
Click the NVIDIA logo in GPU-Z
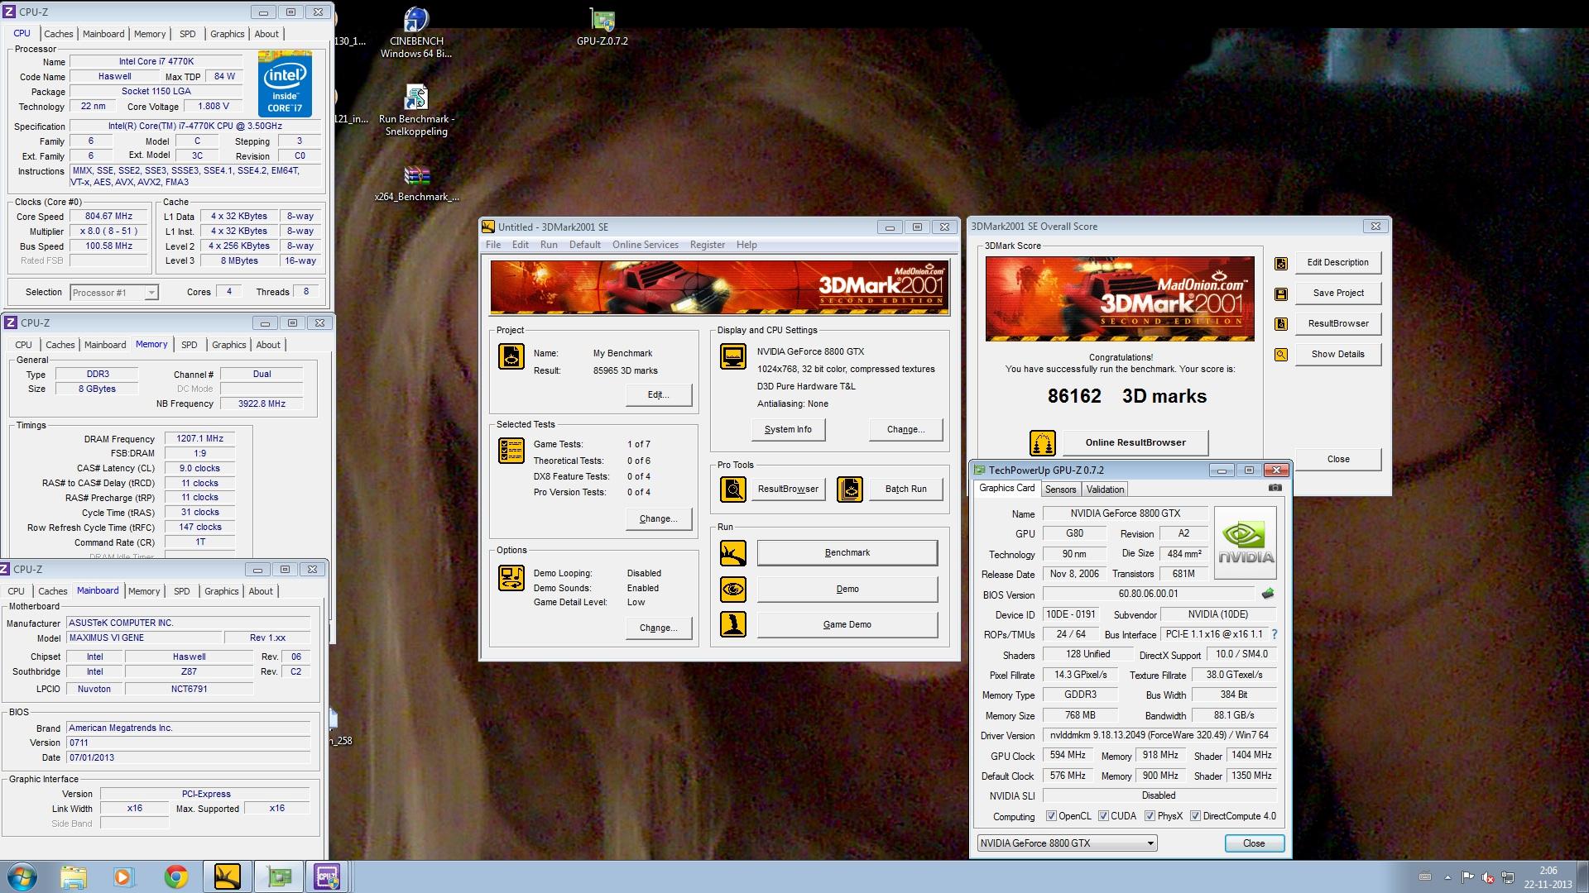pyautogui.click(x=1245, y=543)
